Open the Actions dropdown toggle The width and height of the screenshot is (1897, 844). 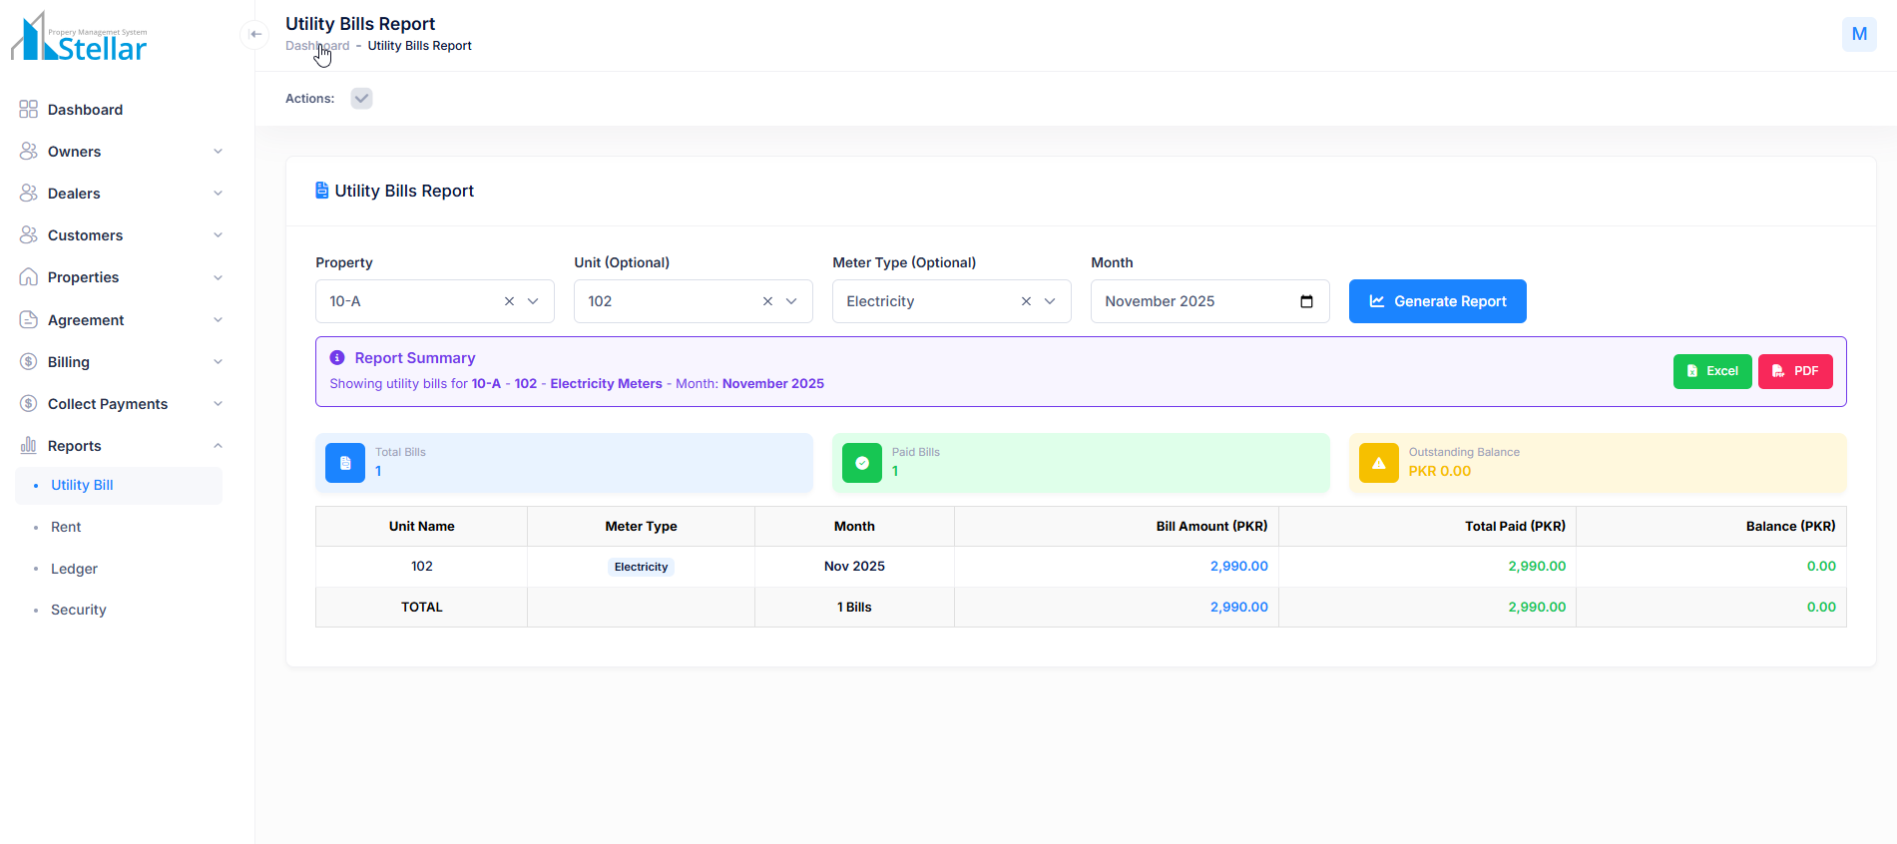(x=361, y=98)
